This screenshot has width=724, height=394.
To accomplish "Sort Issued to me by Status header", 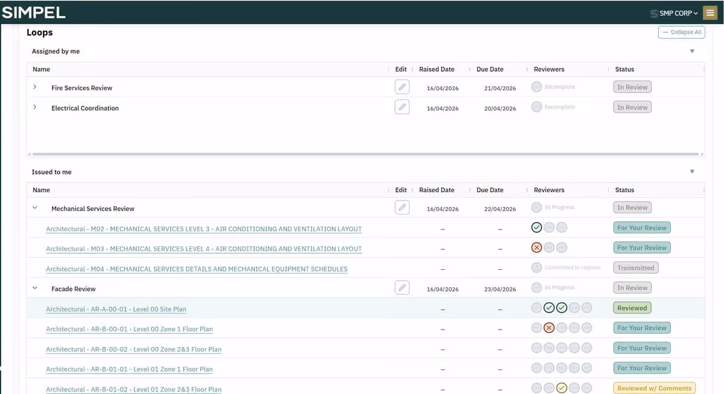I will click(x=624, y=190).
